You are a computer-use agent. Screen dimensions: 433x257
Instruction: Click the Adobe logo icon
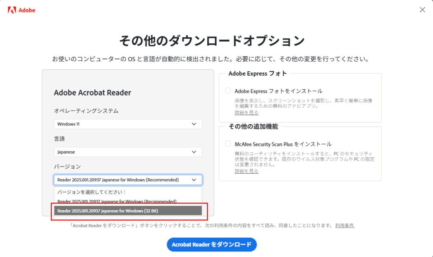pyautogui.click(x=12, y=10)
